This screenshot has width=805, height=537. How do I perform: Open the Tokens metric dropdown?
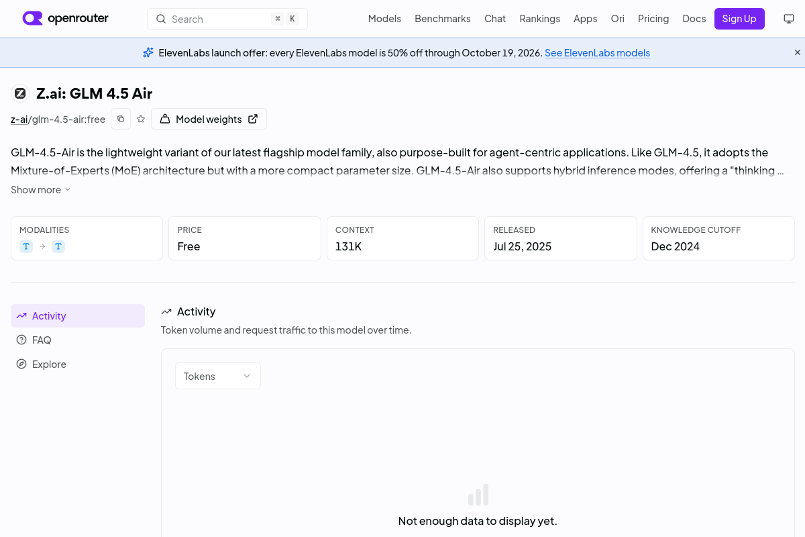pyautogui.click(x=218, y=376)
